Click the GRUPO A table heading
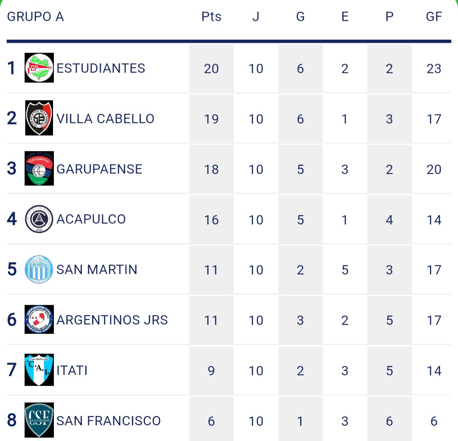The height and width of the screenshot is (441, 458). coord(36,17)
